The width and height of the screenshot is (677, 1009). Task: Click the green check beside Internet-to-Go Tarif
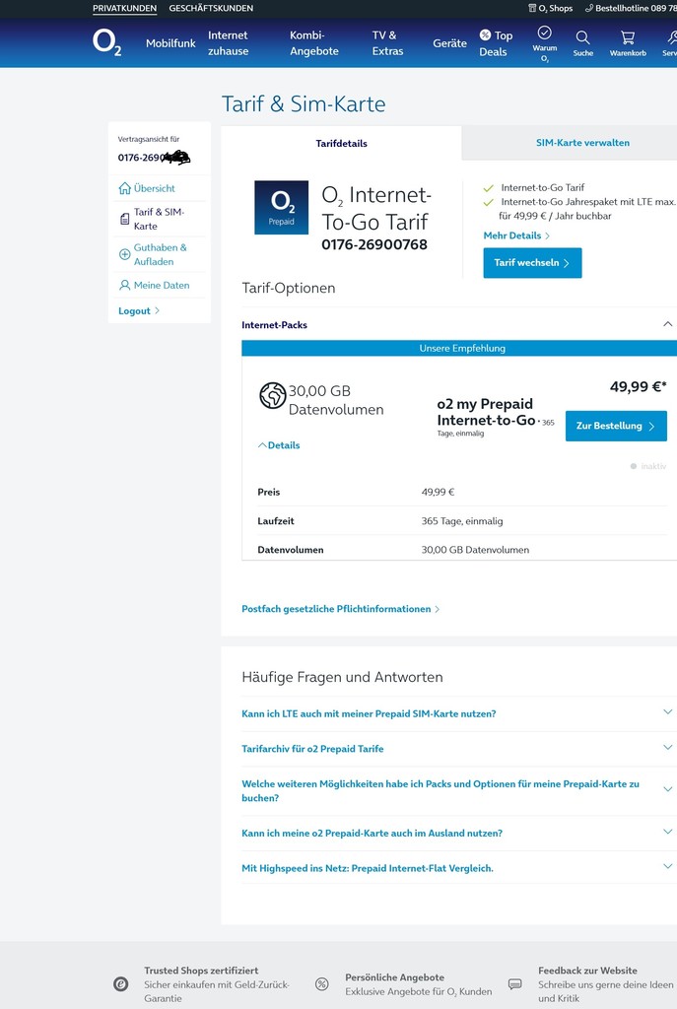pyautogui.click(x=489, y=188)
